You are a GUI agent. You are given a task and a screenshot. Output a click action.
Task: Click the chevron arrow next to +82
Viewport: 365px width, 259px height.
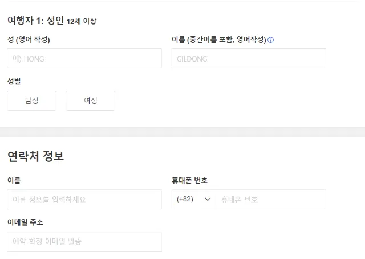coord(208,199)
